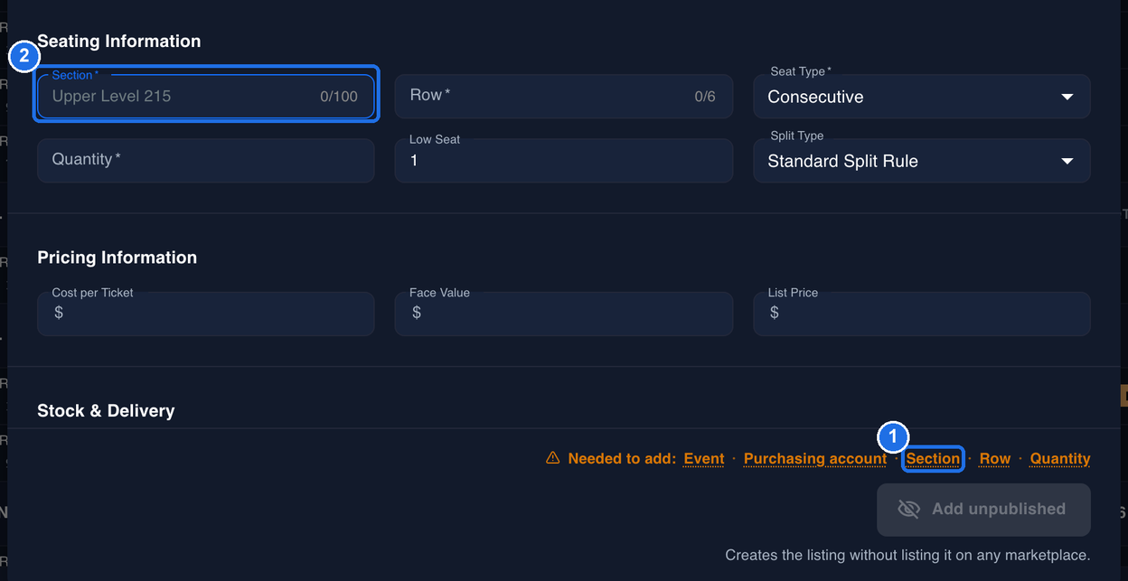The height and width of the screenshot is (581, 1128).
Task: Select the Face Value input
Action: 563,314
